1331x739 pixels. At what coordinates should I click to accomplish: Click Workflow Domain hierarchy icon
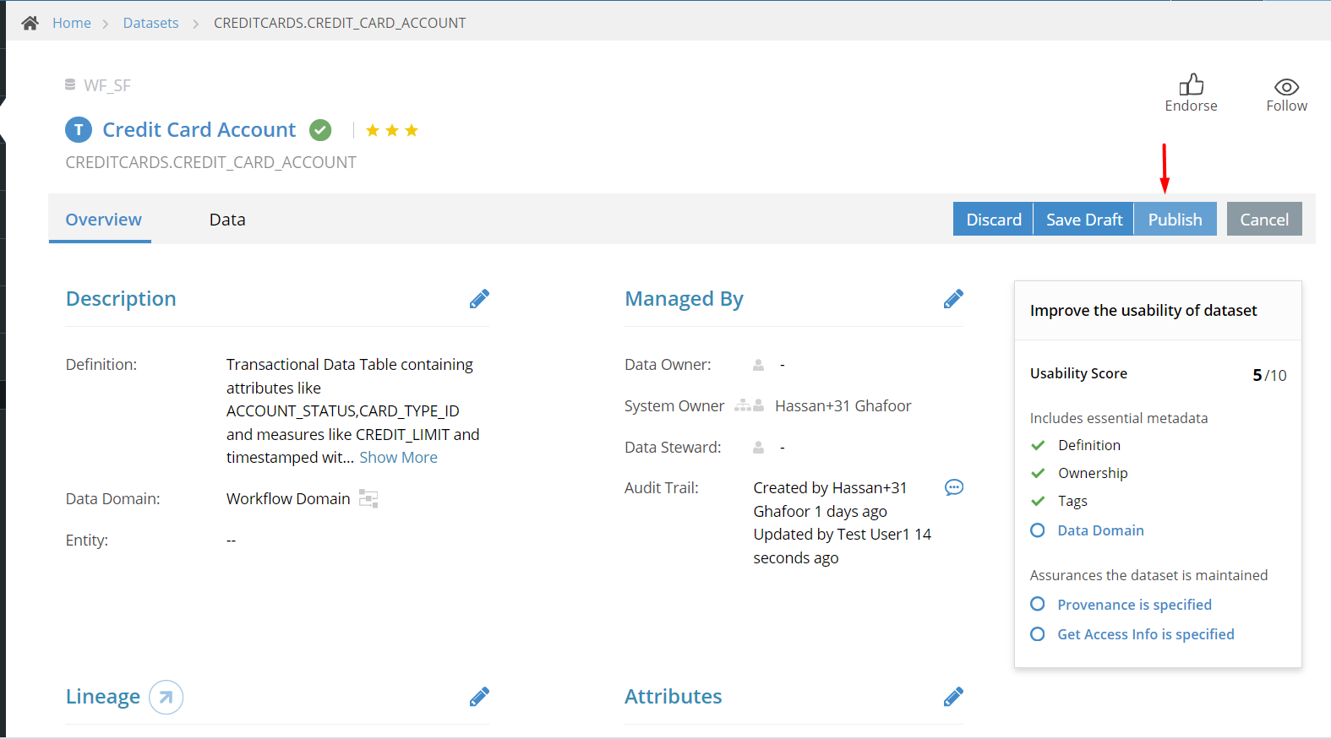368,498
